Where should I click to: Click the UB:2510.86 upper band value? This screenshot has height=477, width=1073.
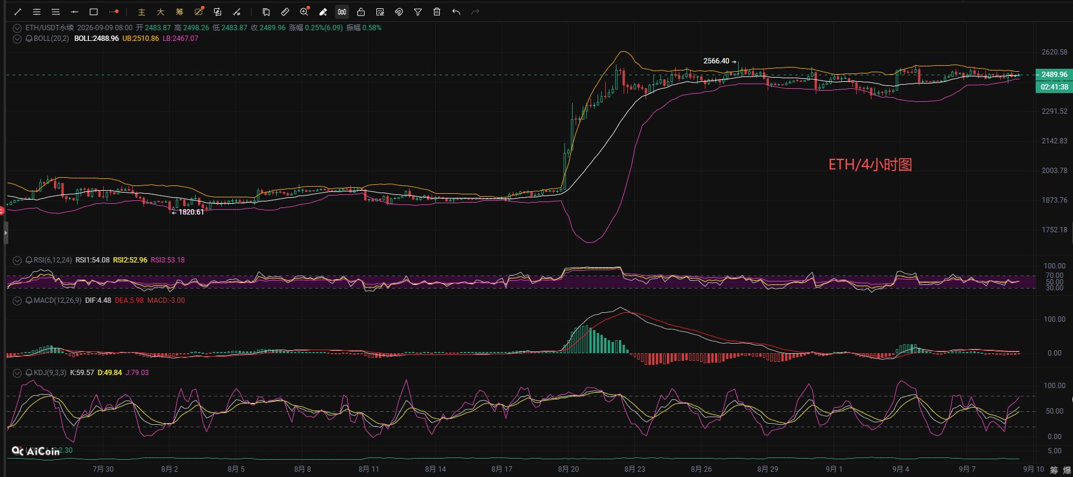(140, 39)
